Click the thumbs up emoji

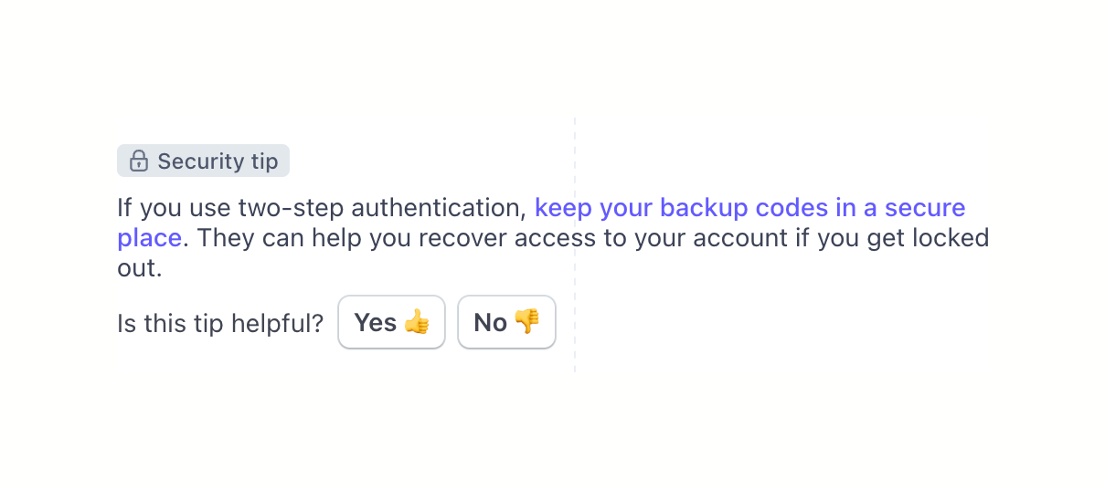417,322
